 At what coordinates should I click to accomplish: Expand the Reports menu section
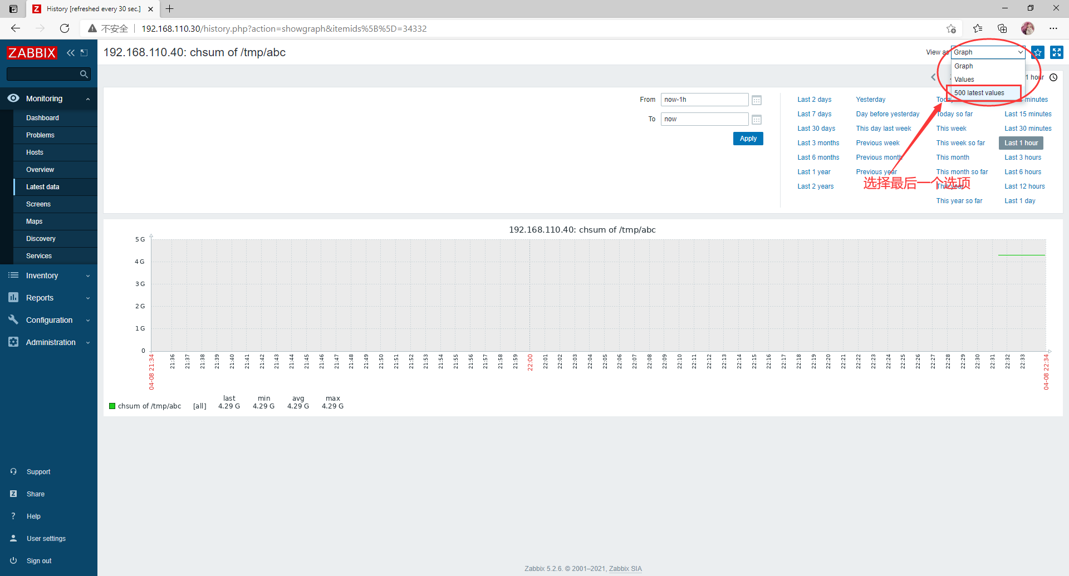88,298
